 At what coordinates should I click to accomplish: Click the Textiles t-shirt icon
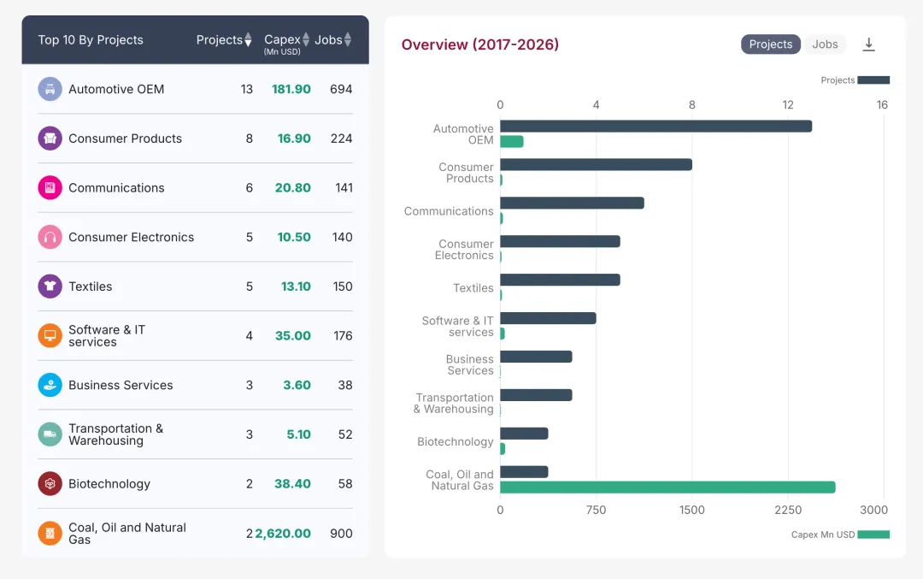pos(50,287)
